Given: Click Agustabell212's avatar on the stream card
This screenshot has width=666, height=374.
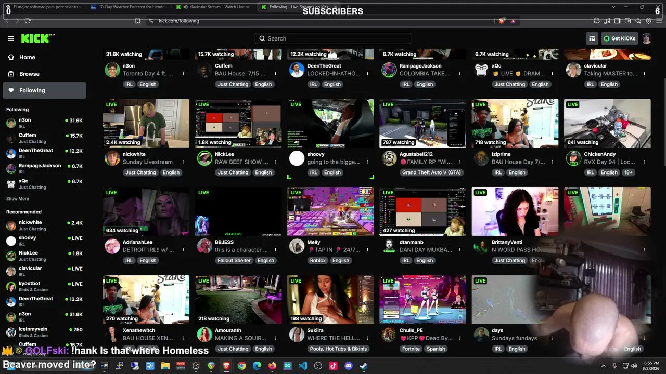Looking at the screenshot, I should point(389,158).
